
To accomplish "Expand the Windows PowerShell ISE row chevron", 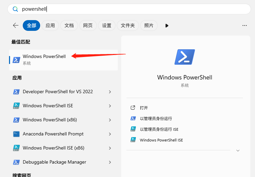I will pos(110,106).
